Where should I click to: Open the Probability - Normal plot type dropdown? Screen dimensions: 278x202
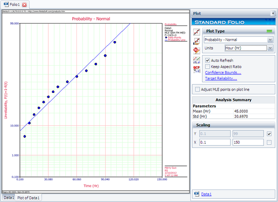pyautogui.click(x=270, y=40)
